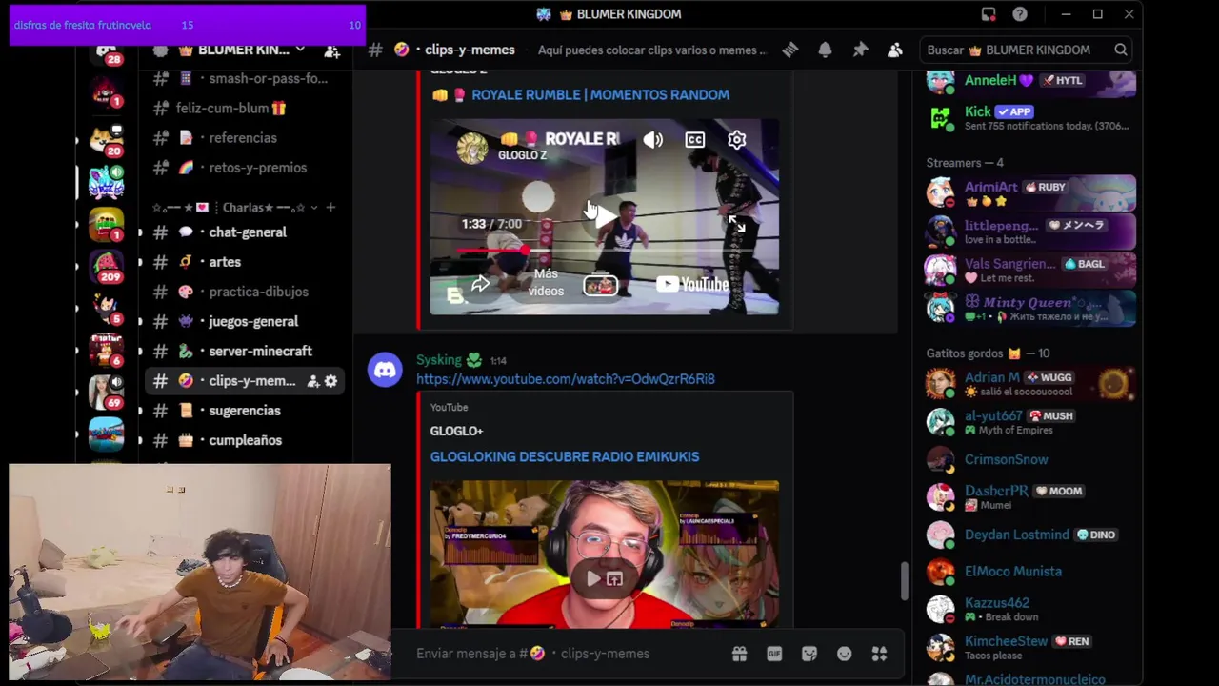1219x686 pixels.
Task: Open member Adrian M profile
Action: [x=1030, y=384]
